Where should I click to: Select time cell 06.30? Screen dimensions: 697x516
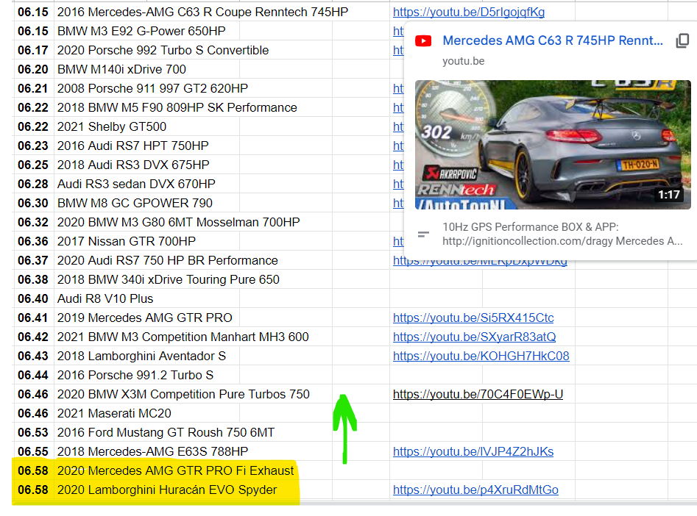pyautogui.click(x=33, y=203)
